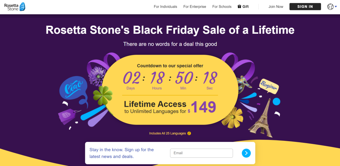Click the gift box icon

tap(239, 7)
